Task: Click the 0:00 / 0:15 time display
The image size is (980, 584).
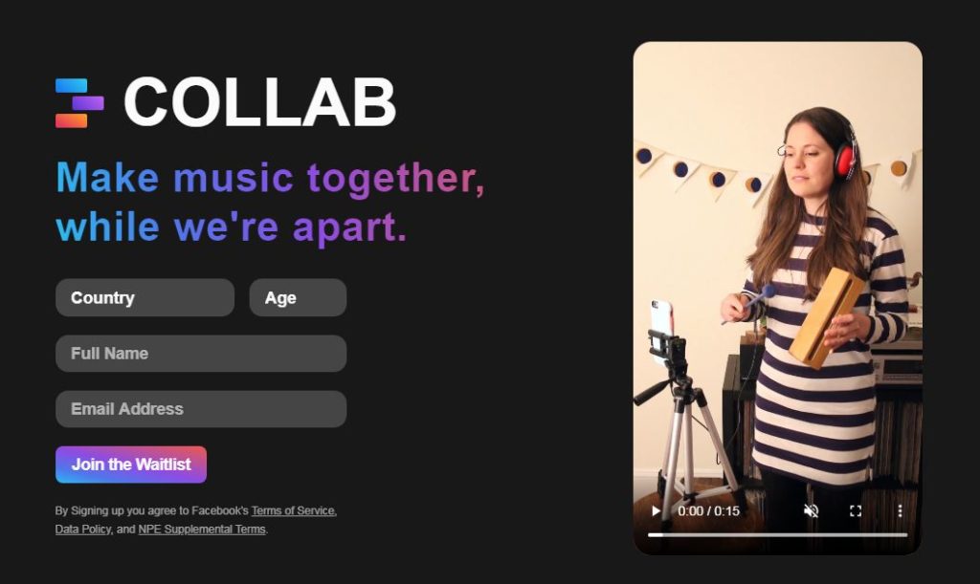Action: (709, 511)
